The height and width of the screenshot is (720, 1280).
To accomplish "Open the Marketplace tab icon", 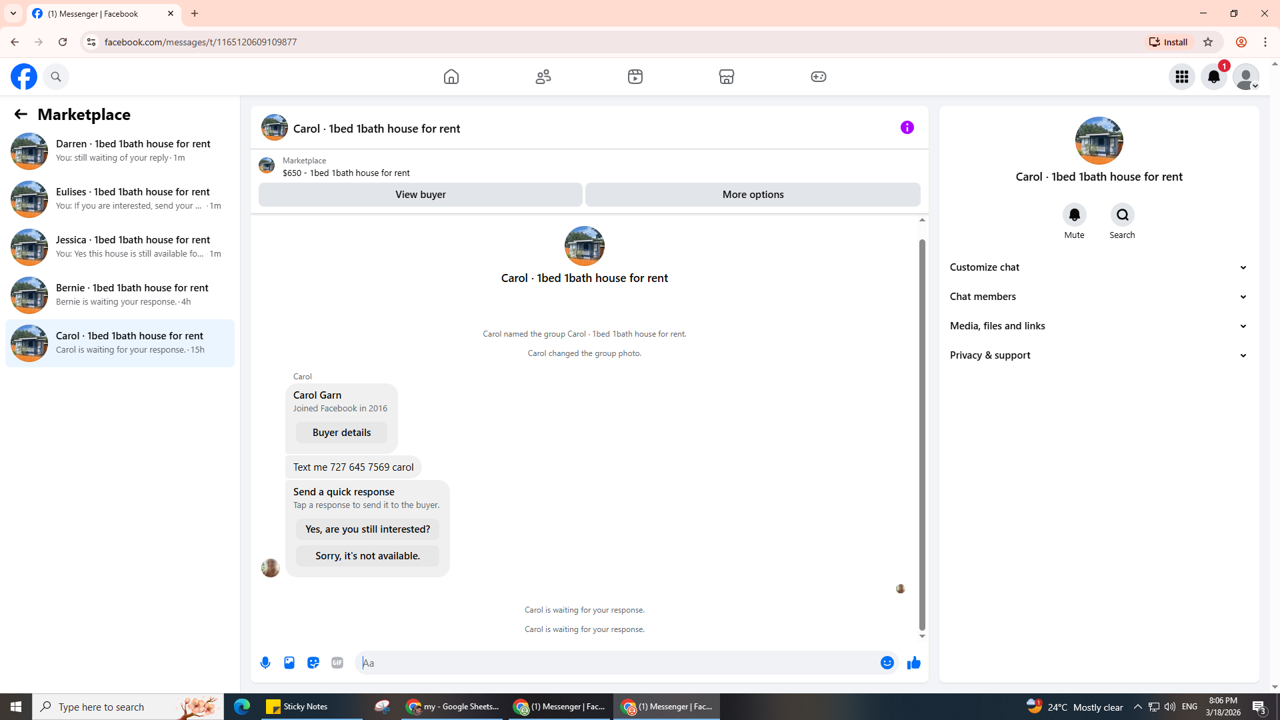I will 727,77.
